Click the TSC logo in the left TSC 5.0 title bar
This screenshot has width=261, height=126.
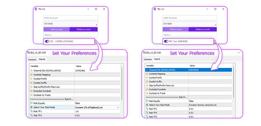[x=36, y=9]
